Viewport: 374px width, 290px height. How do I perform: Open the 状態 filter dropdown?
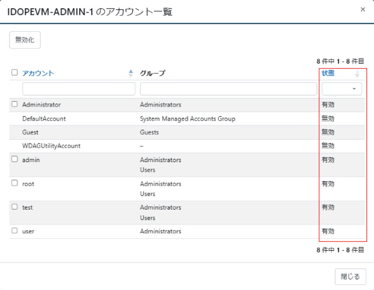tap(342, 89)
